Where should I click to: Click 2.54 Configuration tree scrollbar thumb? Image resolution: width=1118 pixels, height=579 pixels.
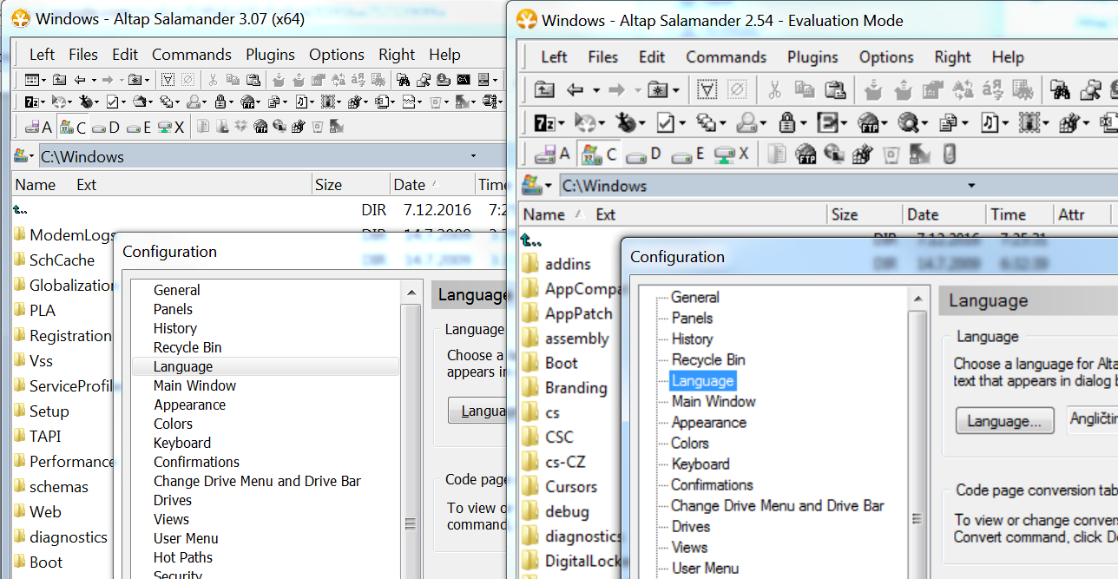[x=917, y=519]
